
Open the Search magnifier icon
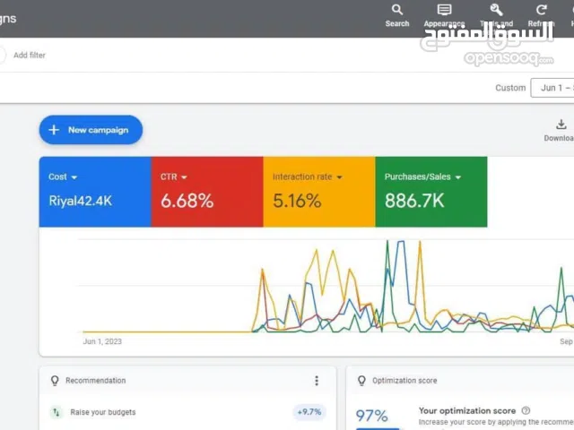pos(397,10)
